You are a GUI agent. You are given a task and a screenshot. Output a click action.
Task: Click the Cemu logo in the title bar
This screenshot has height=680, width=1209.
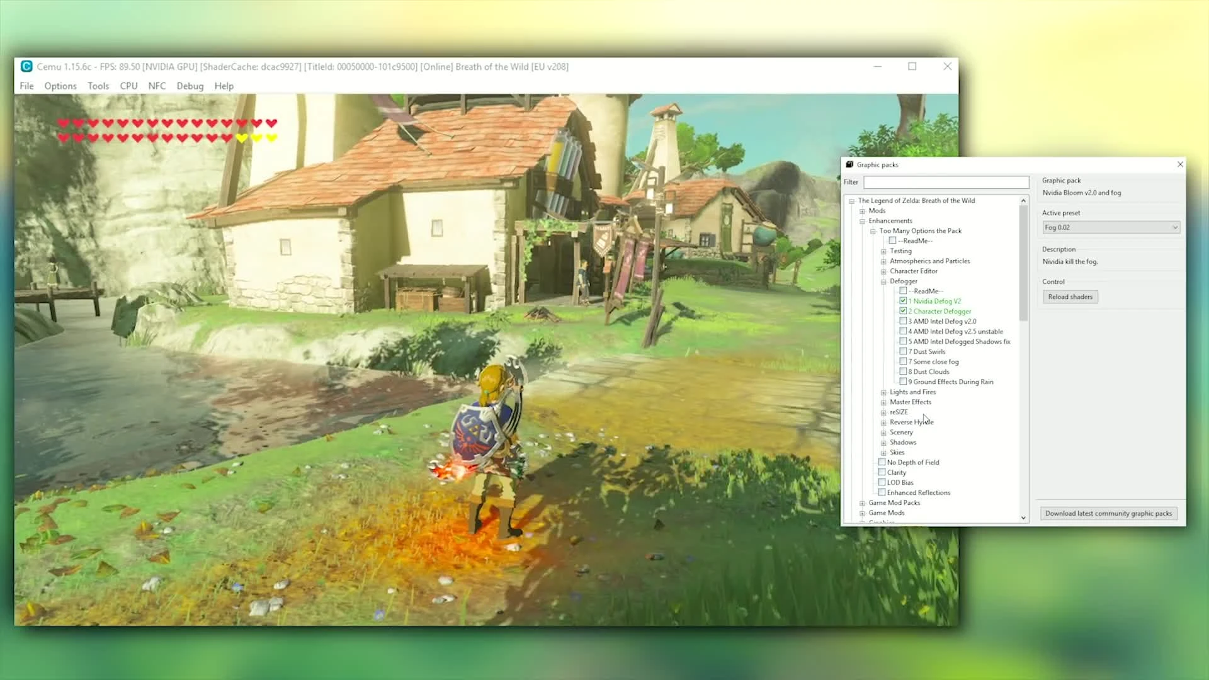26,66
